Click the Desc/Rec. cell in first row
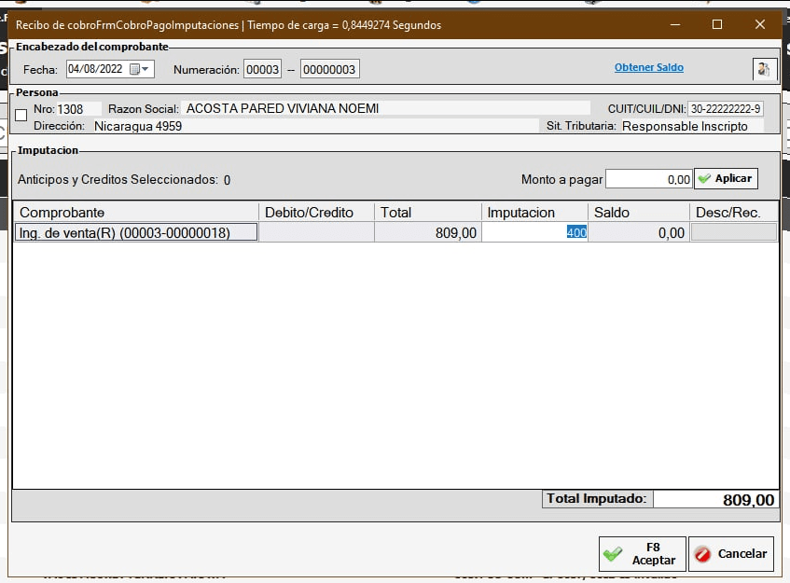This screenshot has width=790, height=583. [733, 232]
